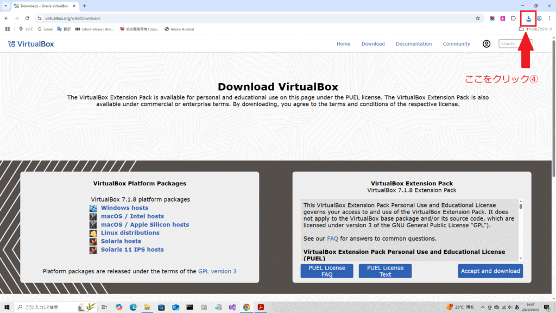Download the Solaris 11 IPS hosts package
This screenshot has width=556, height=313.
coord(132,249)
